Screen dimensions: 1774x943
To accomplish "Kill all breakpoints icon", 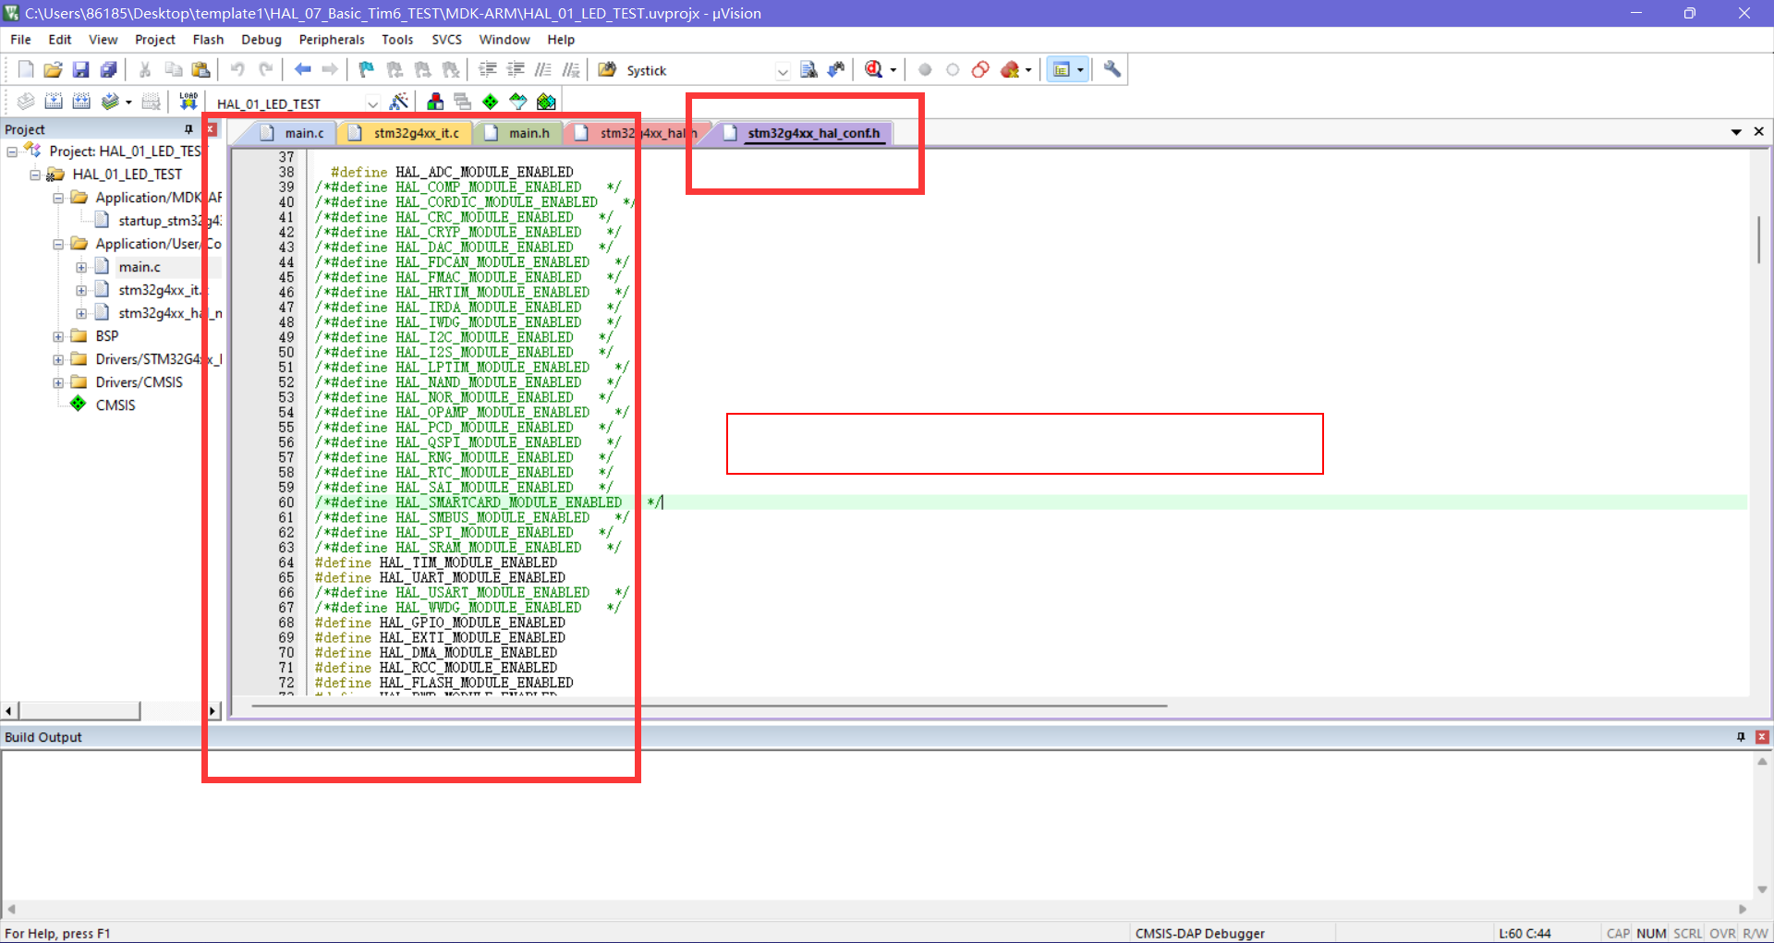I will tap(1009, 69).
